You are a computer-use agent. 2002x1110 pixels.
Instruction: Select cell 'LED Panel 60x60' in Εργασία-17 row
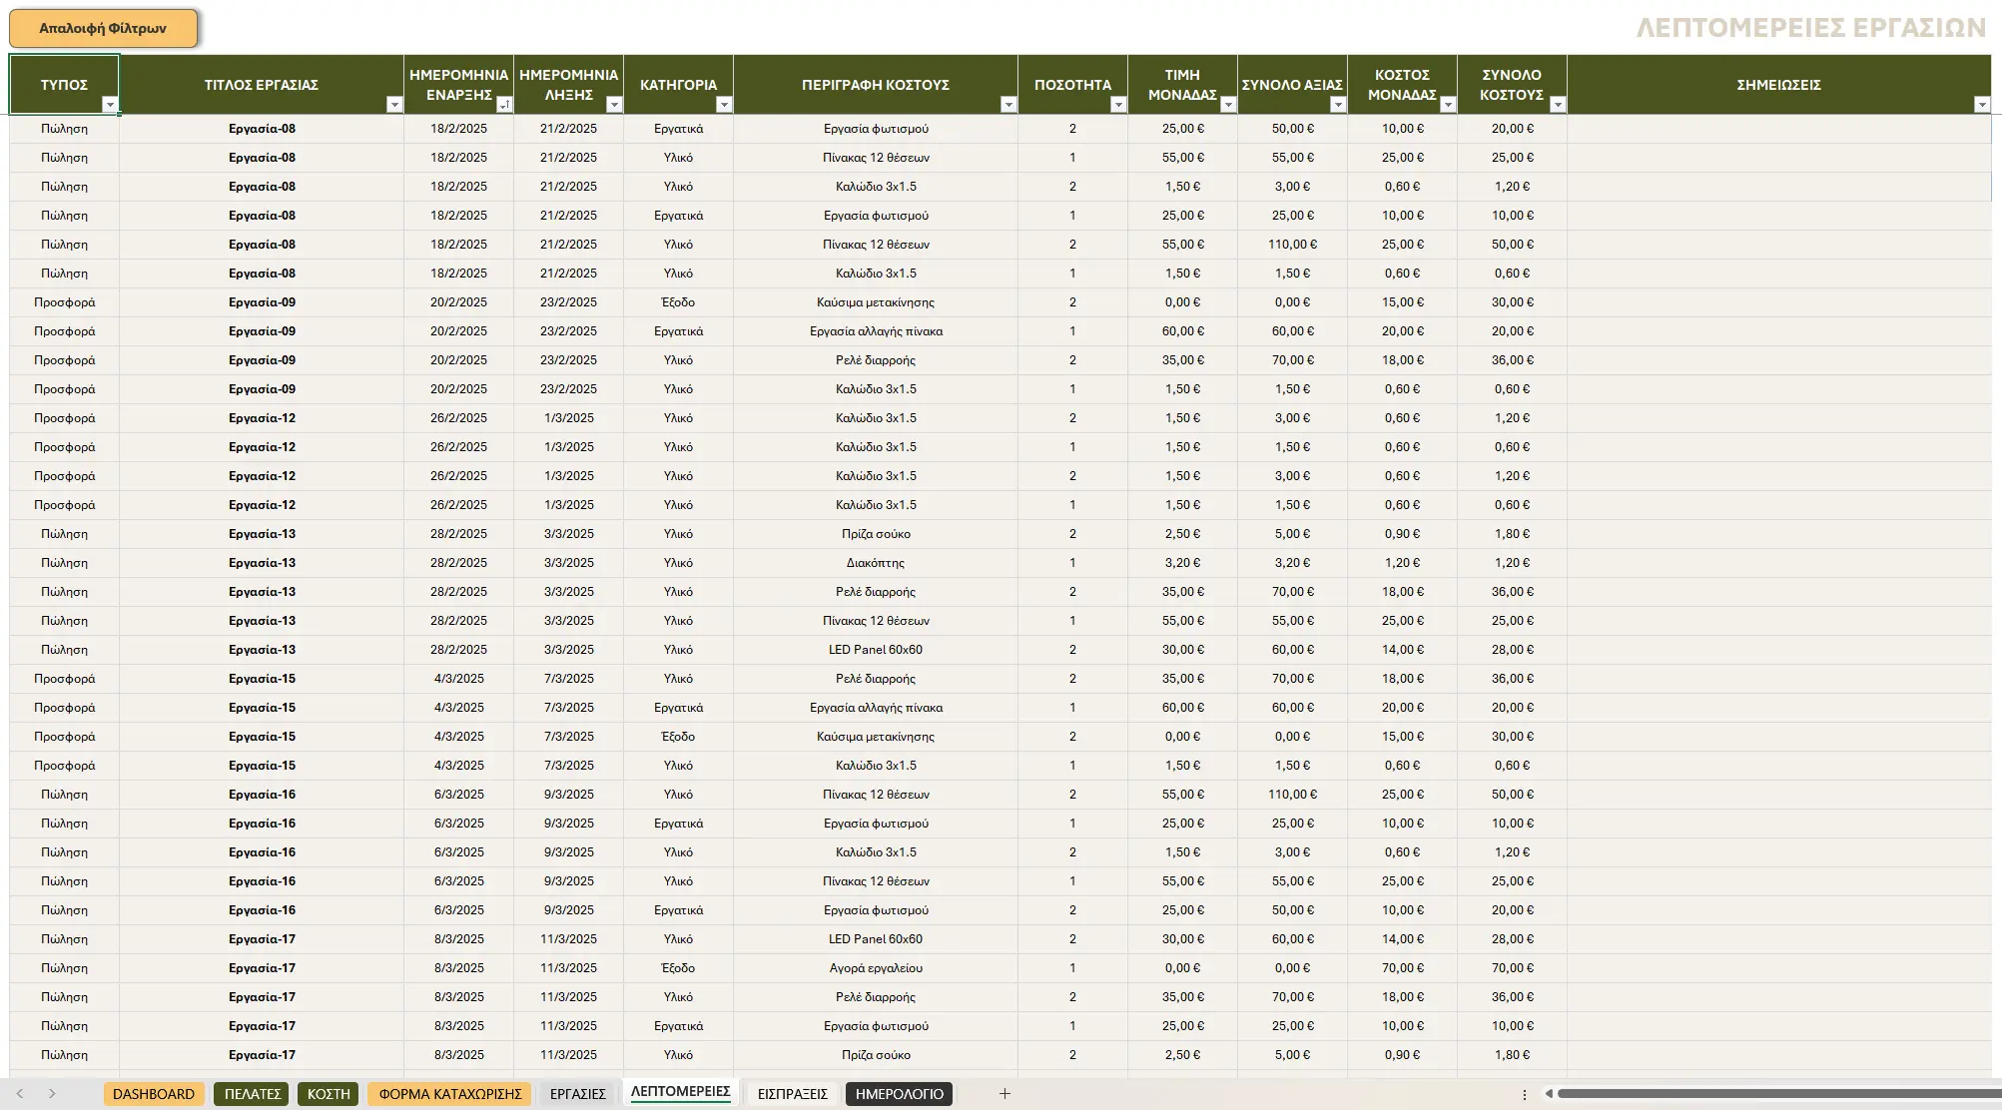coord(876,939)
